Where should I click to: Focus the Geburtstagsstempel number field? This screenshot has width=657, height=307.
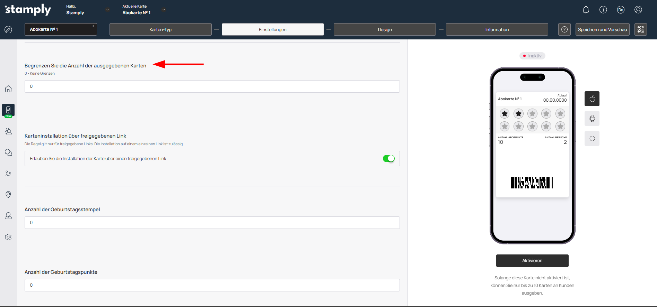point(212,223)
